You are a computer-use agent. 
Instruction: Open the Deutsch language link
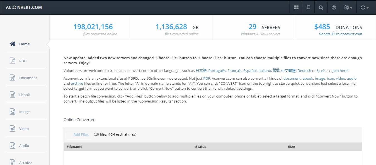pos(304,71)
